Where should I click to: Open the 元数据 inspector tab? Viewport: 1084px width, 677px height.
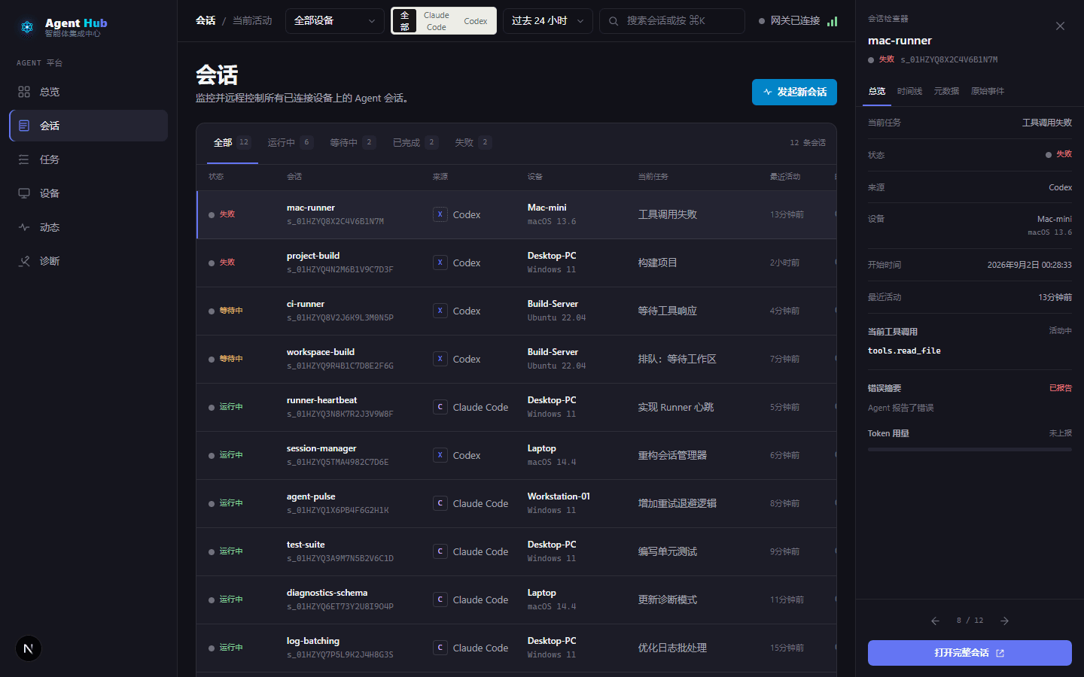point(946,91)
